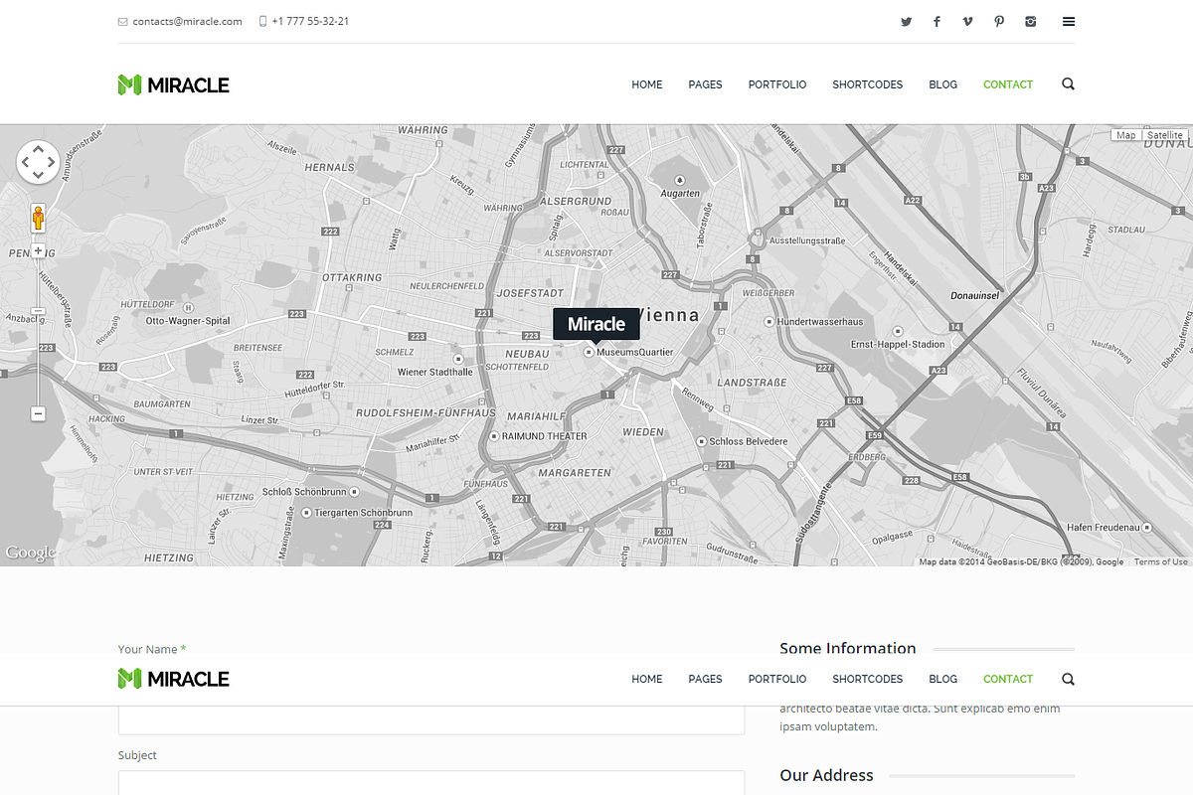Open SHORTCODES in sticky header navigation
1193x795 pixels.
[x=868, y=679]
